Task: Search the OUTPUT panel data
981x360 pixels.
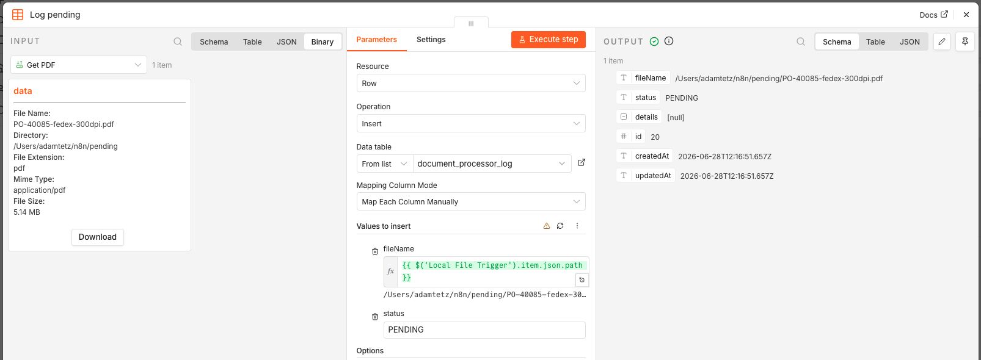Action: click(801, 41)
